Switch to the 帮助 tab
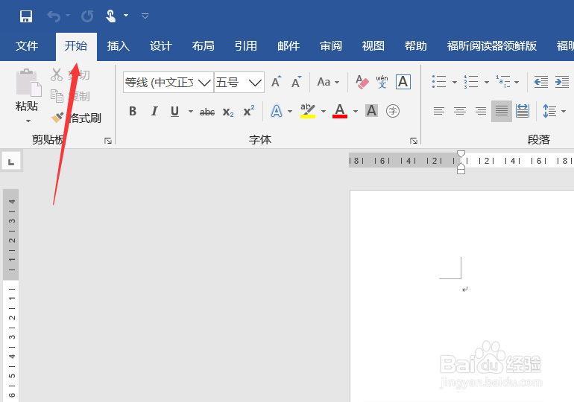574x402 pixels. pyautogui.click(x=416, y=46)
